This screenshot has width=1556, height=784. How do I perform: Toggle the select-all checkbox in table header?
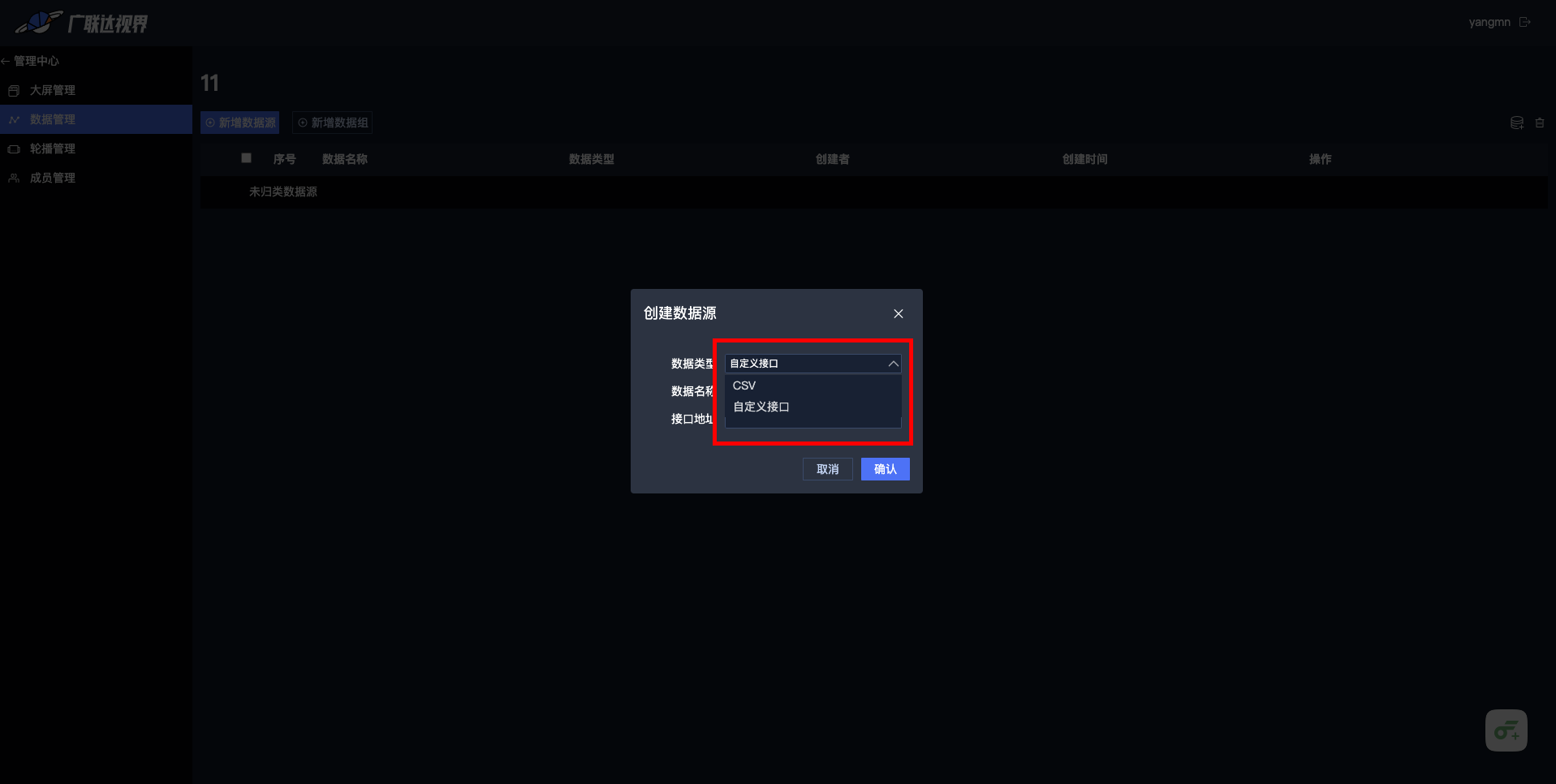tap(246, 158)
